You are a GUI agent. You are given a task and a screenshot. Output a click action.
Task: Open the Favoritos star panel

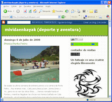point(57,11)
